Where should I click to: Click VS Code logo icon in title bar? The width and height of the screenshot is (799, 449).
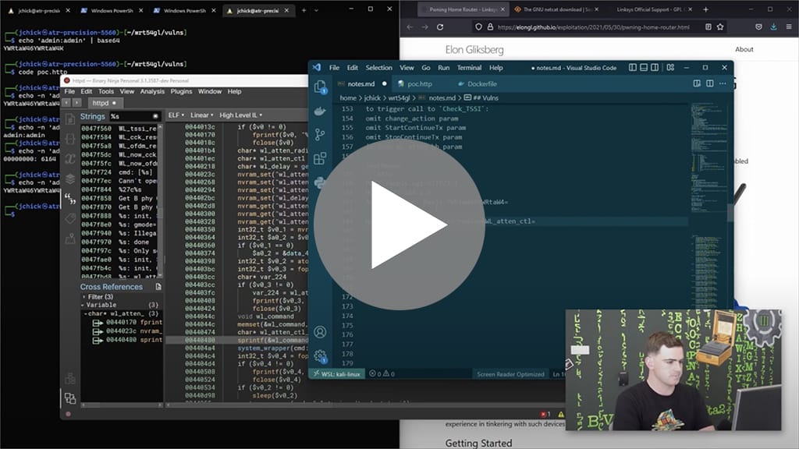pyautogui.click(x=317, y=67)
